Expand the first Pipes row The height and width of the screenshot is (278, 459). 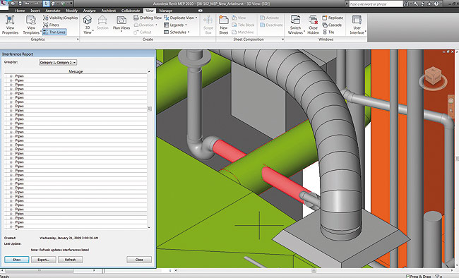[x=11, y=76]
